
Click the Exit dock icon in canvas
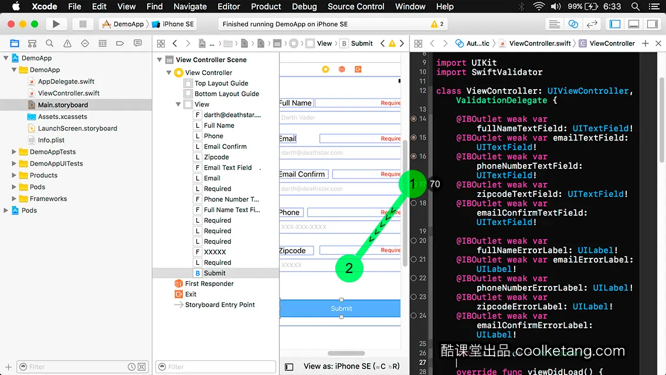(358, 69)
